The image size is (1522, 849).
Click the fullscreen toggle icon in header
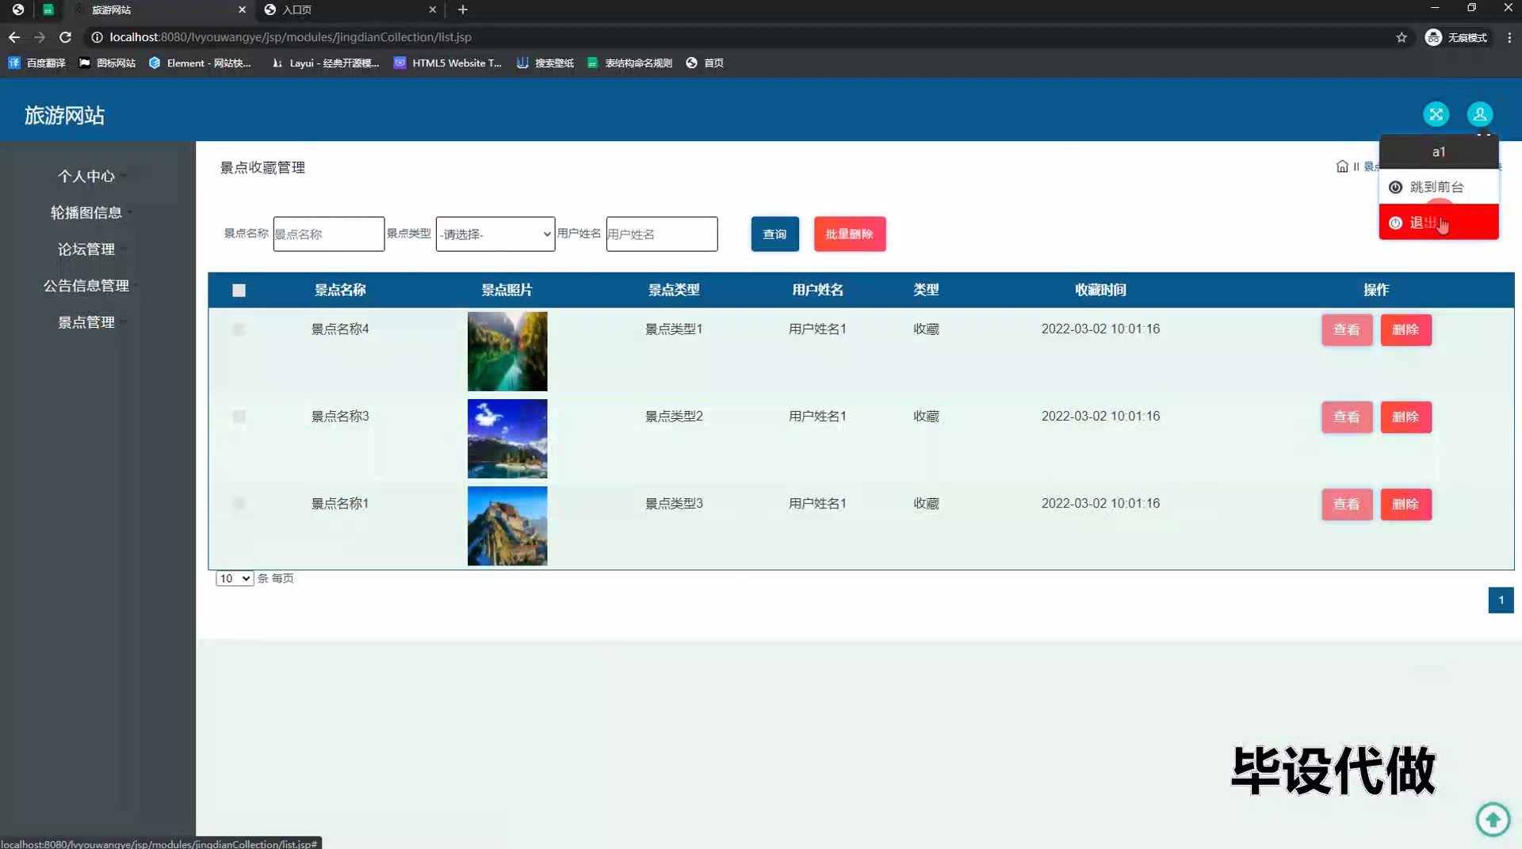[x=1436, y=115]
